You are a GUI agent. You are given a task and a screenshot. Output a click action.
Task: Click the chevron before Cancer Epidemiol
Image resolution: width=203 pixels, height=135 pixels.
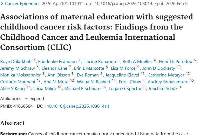click(2, 4)
